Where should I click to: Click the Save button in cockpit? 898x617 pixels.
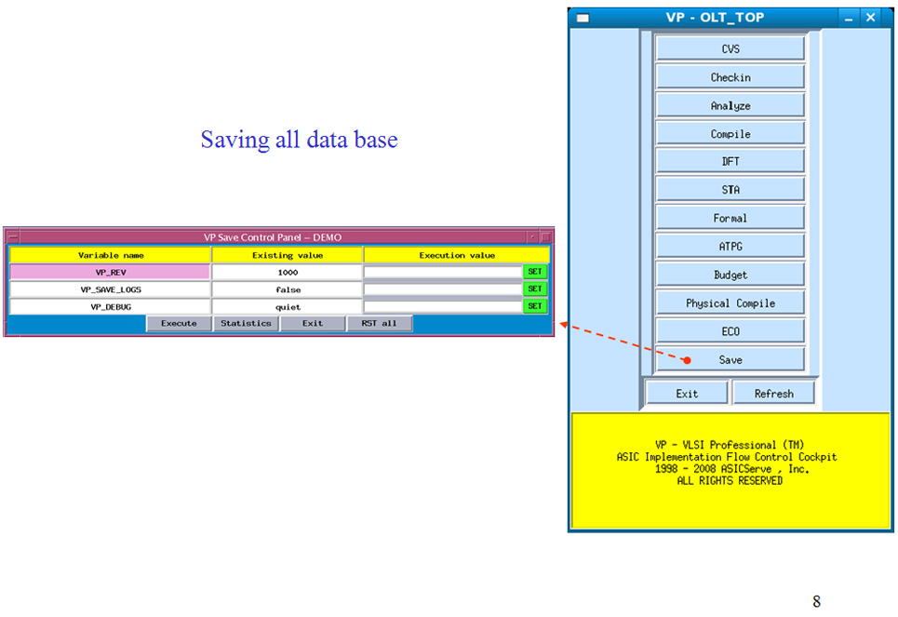pos(730,359)
